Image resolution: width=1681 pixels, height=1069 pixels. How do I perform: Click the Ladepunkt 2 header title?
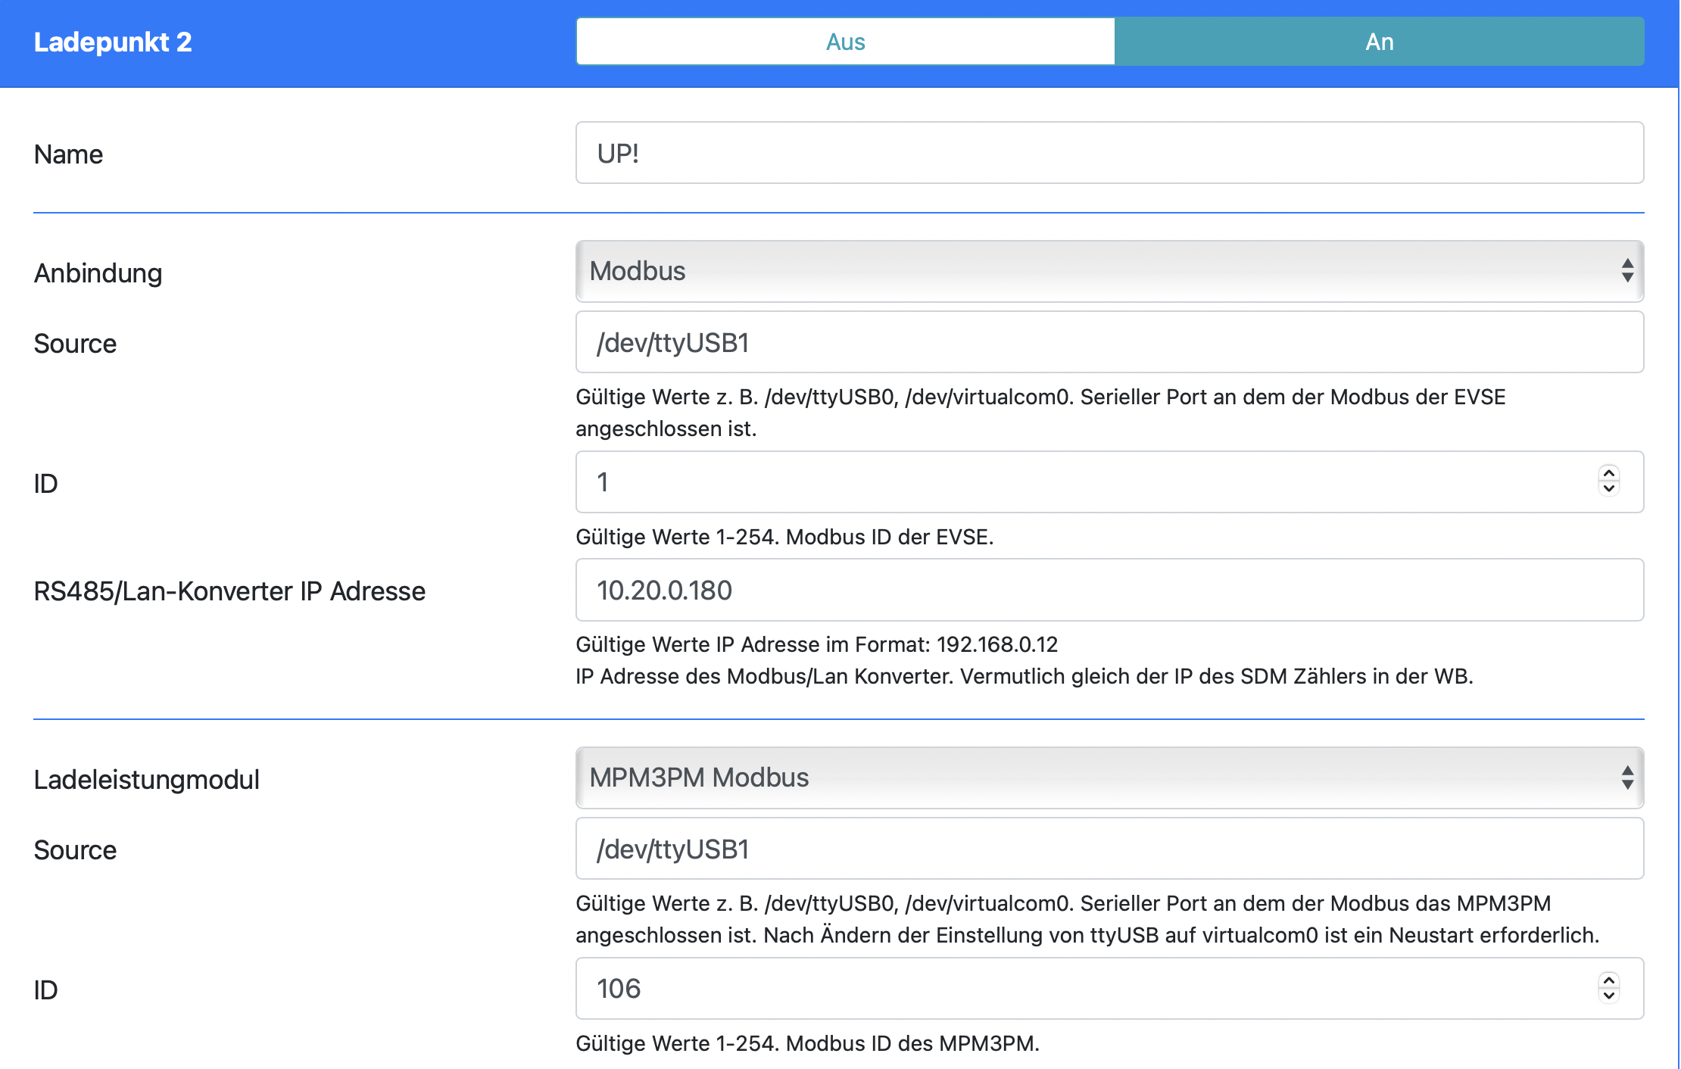113,42
